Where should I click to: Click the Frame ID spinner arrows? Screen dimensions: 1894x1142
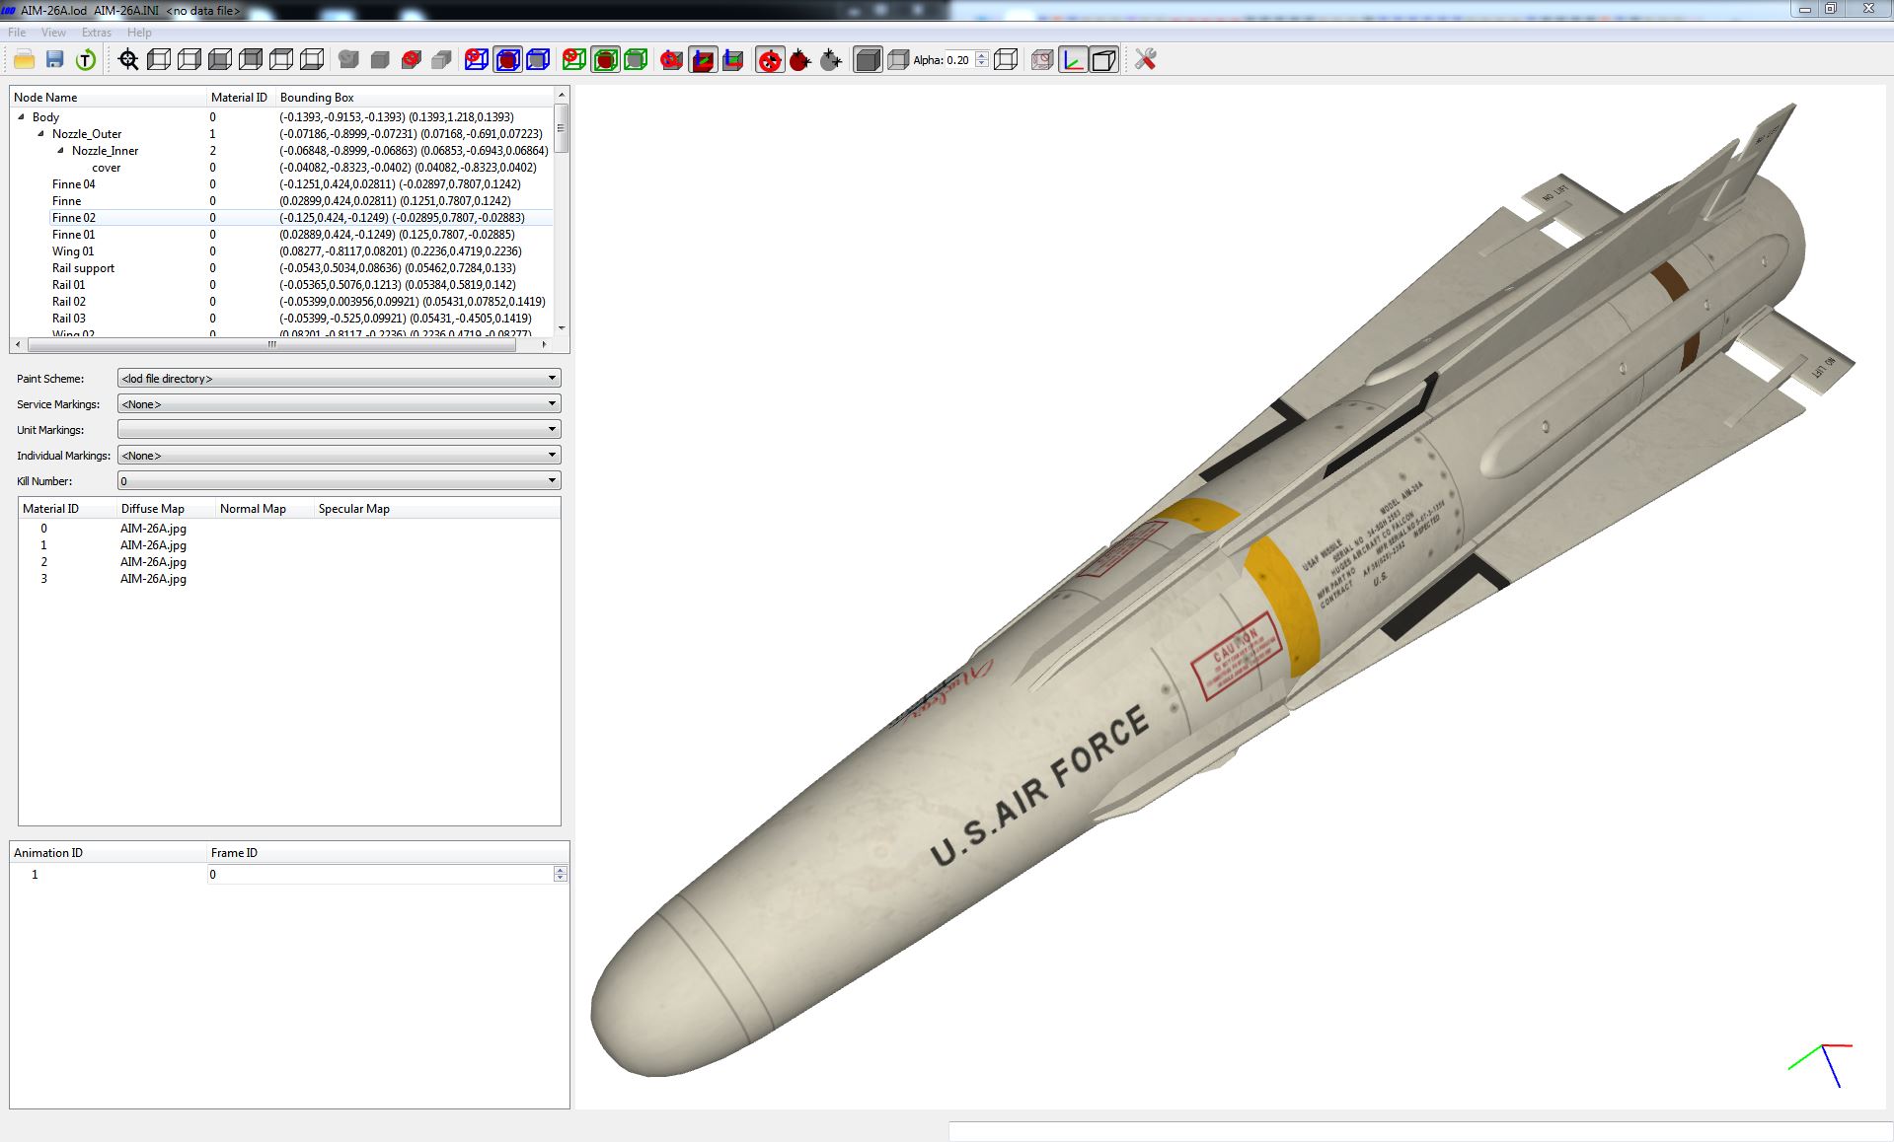561,875
